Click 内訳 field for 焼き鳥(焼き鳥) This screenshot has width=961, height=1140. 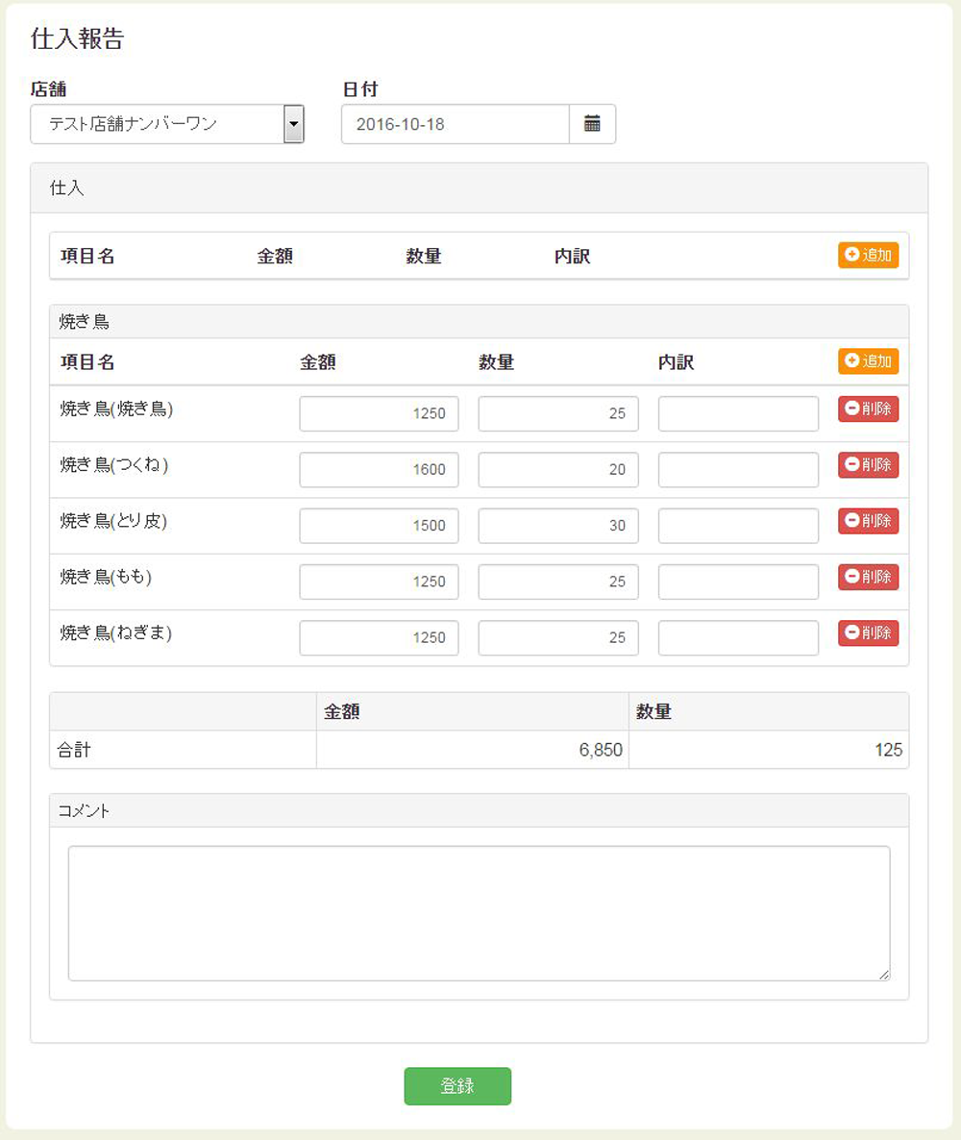coord(738,414)
